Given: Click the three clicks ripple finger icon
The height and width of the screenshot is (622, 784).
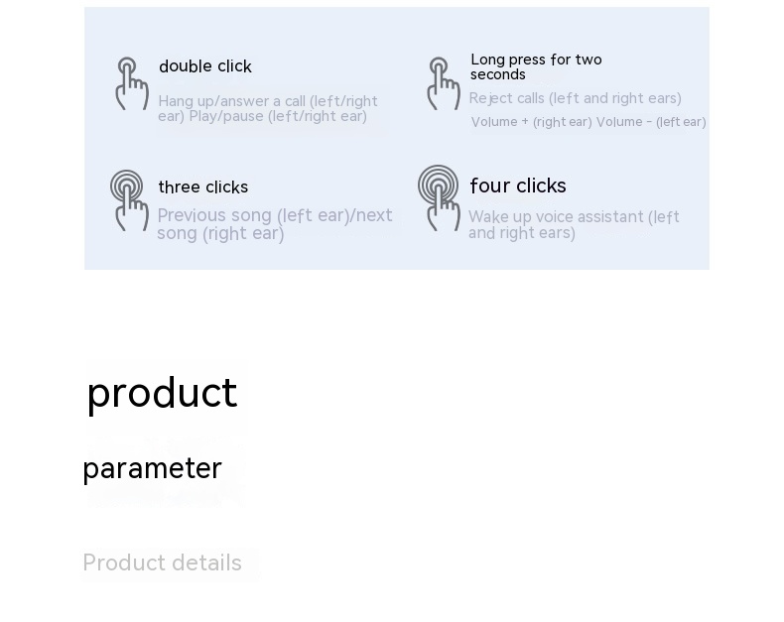Looking at the screenshot, I should pos(129,199).
